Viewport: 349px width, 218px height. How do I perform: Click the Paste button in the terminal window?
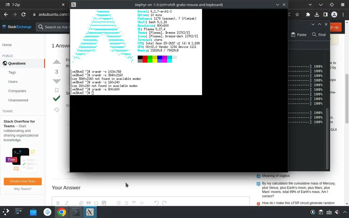(x=299, y=35)
